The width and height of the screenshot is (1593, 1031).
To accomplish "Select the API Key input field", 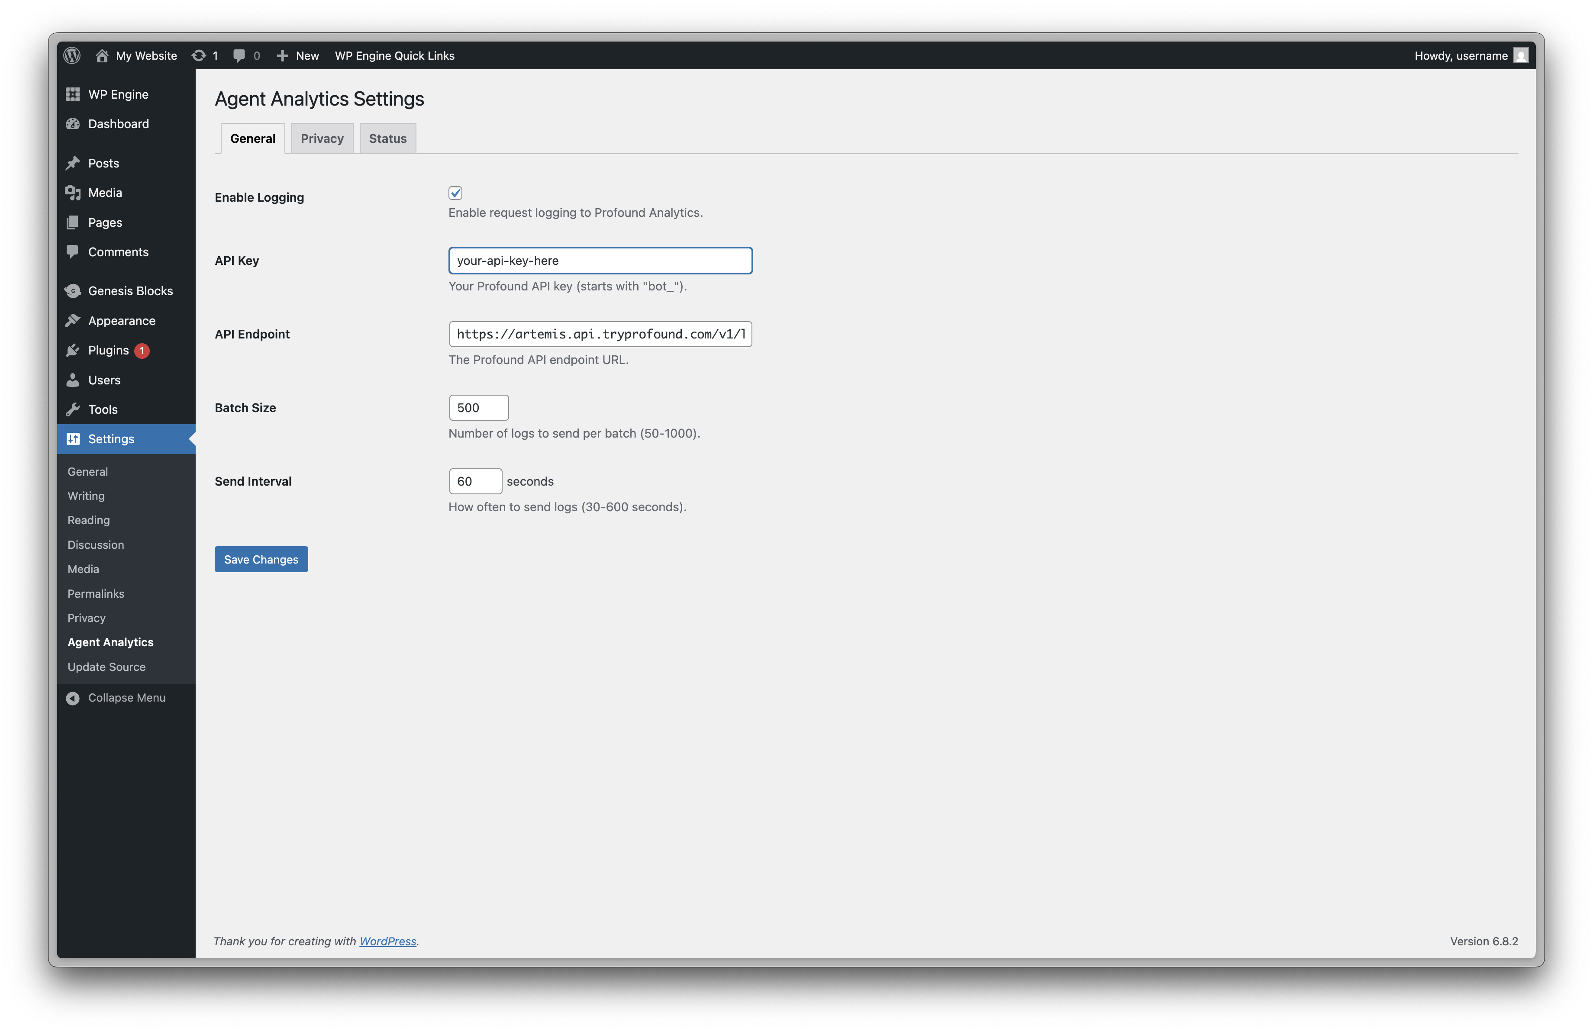I will tap(600, 260).
